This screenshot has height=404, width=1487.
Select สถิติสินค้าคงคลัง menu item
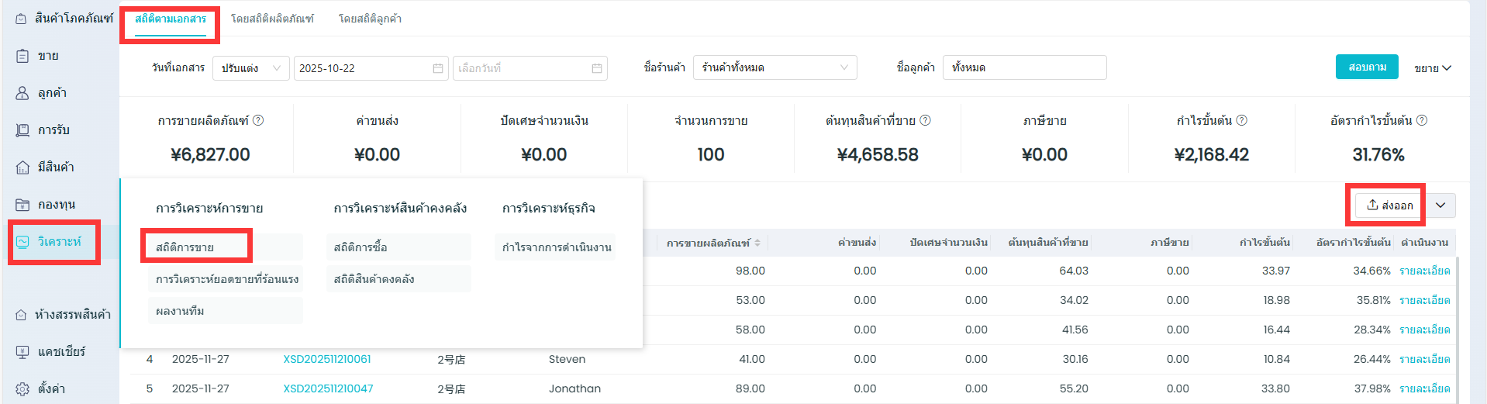(374, 279)
